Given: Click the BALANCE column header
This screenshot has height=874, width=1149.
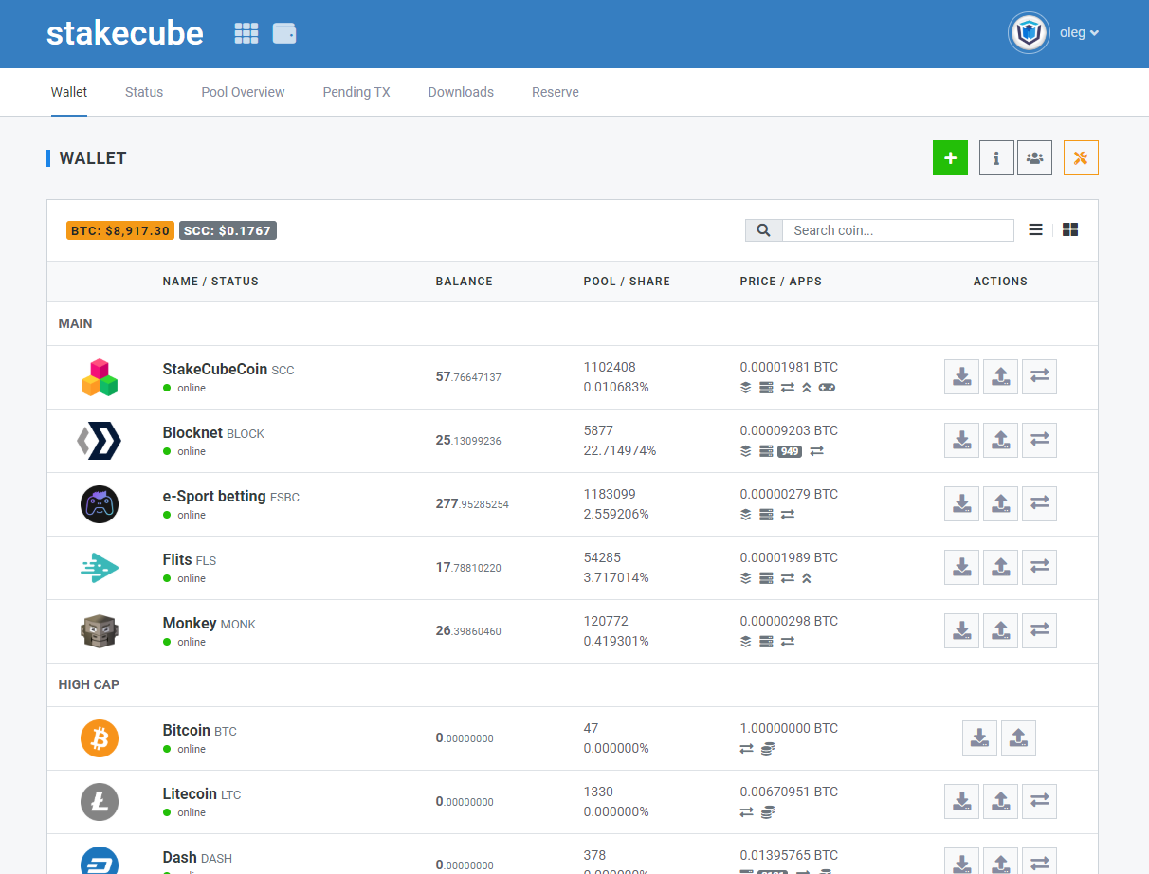Looking at the screenshot, I should click(x=465, y=282).
